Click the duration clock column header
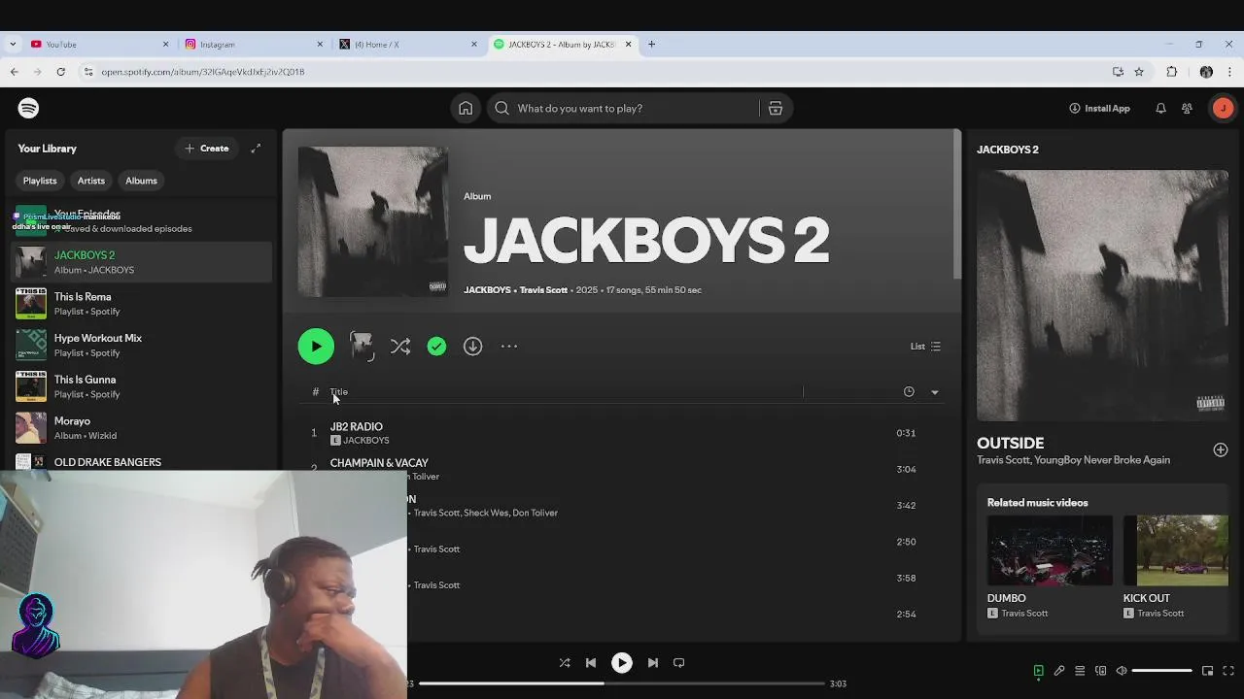 [x=909, y=392]
